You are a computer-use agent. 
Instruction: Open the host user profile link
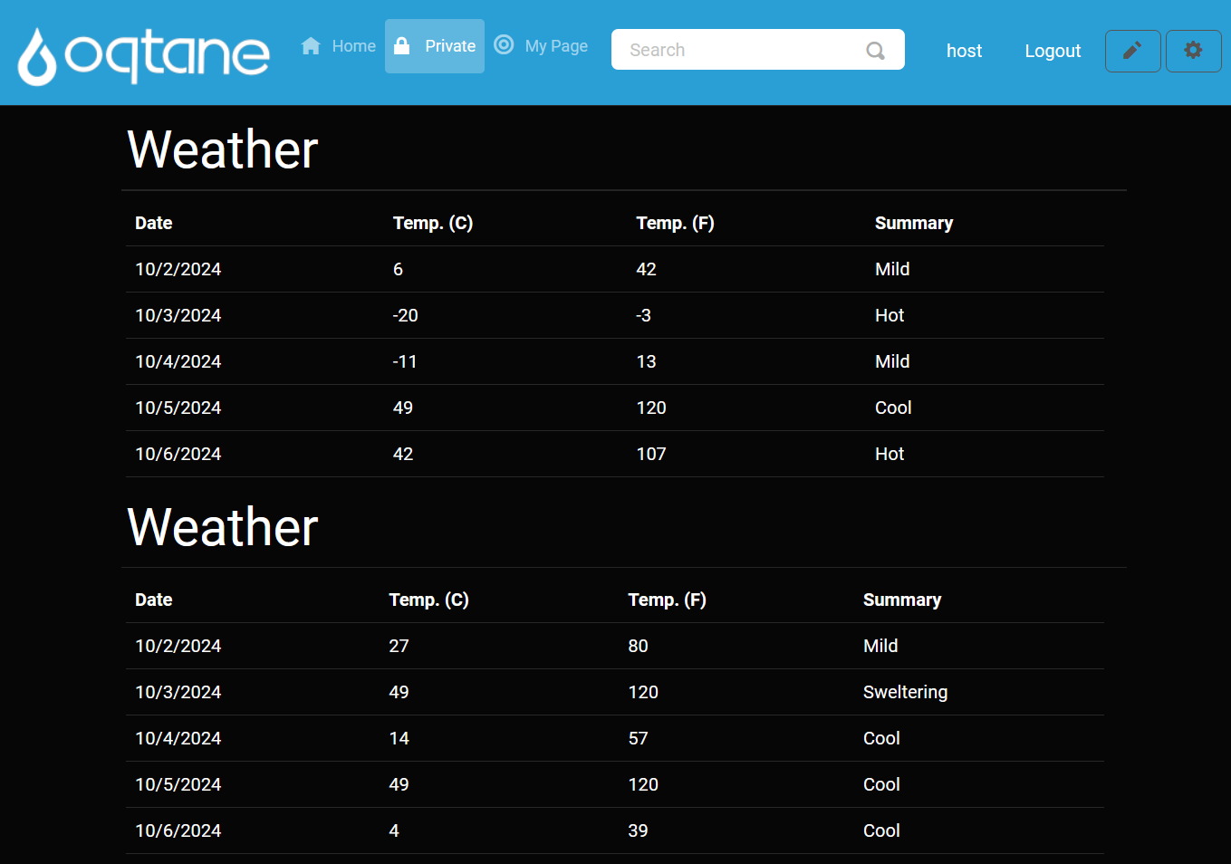coord(964,51)
